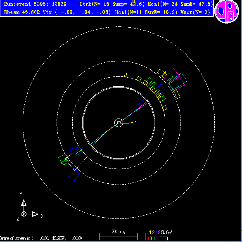Click the blue track toward upper right
This screenshot has height=242, width=242.
(x=133, y=110)
